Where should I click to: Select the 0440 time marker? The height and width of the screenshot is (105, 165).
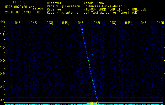(x=160, y=23)
